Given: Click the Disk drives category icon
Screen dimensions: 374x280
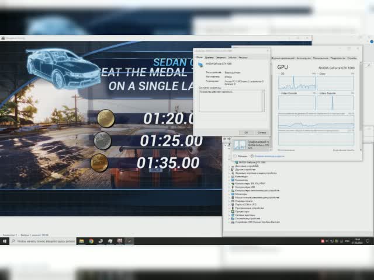Looking at the screenshot, I should (233, 166).
